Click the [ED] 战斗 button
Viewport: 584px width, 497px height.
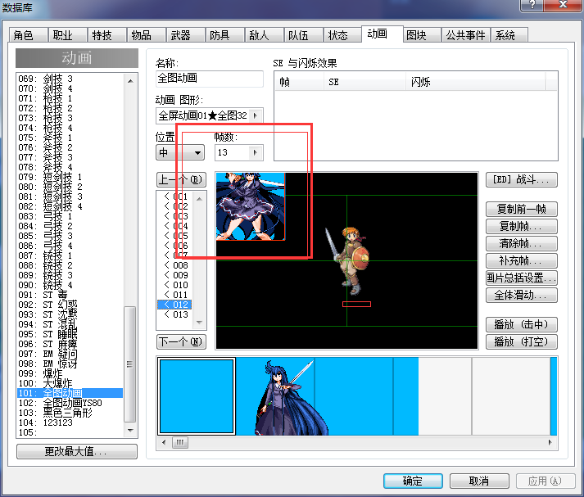522,180
